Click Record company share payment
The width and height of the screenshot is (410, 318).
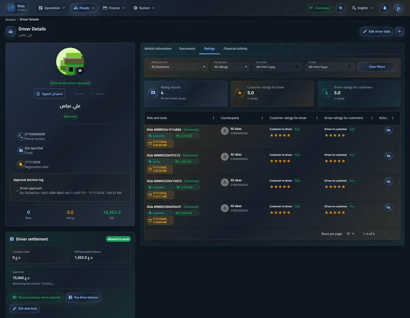(x=36, y=297)
